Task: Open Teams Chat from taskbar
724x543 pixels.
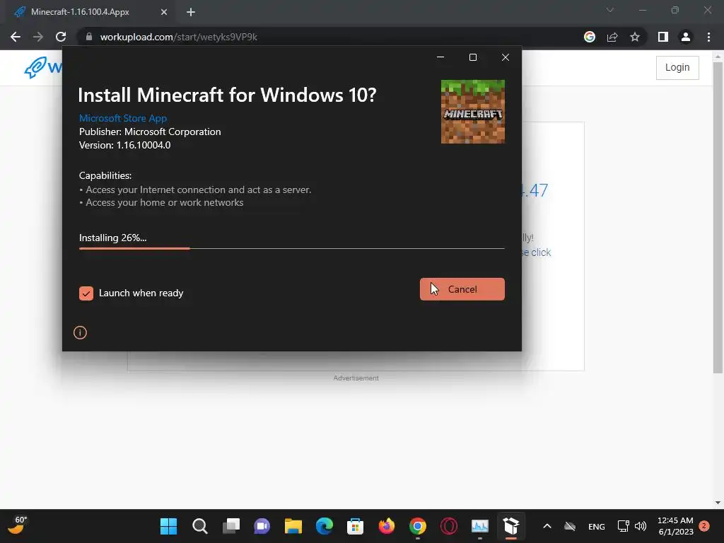Action: click(262, 526)
